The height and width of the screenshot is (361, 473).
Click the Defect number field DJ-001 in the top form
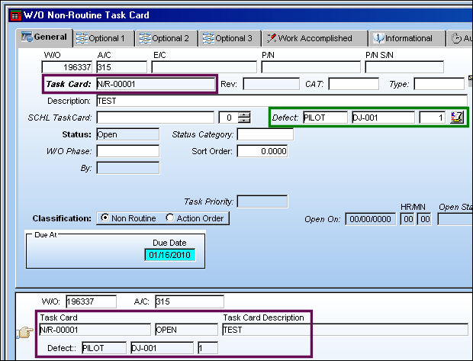[x=383, y=118]
